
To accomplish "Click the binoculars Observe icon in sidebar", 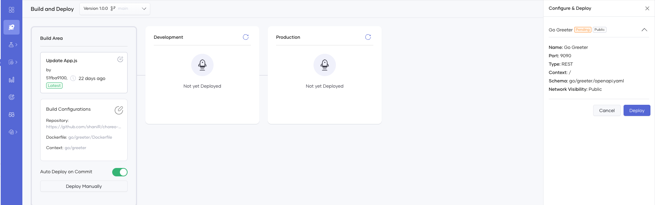I will [x=12, y=115].
